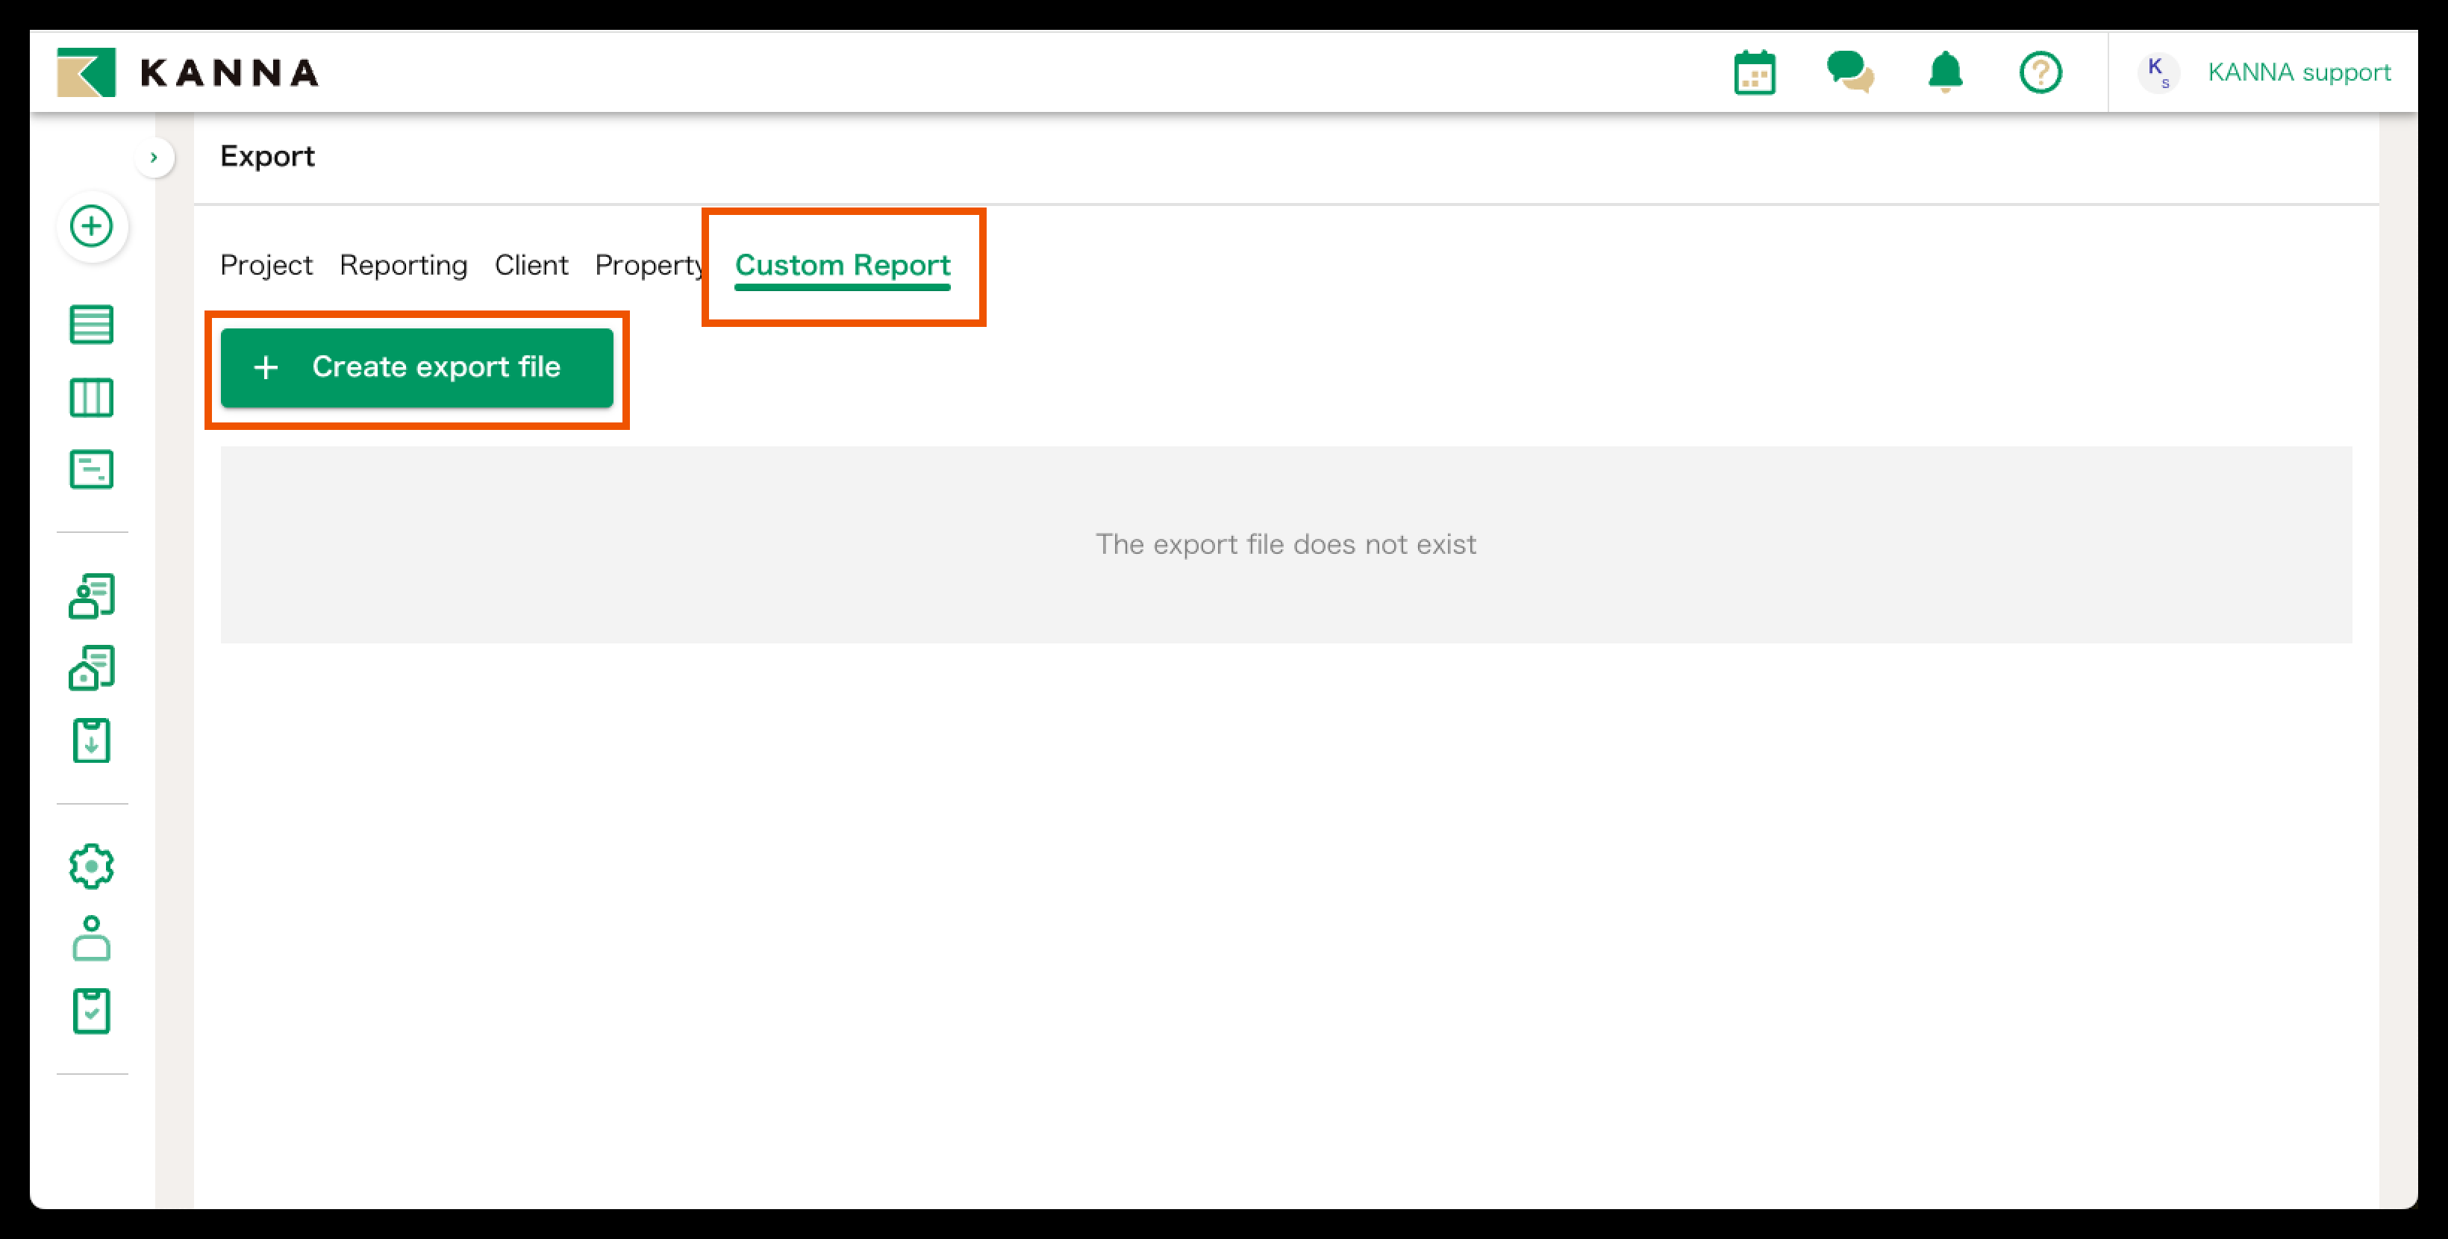Screen dimensions: 2448x1239
Task: Open the list view sidebar icon
Action: point(93,325)
